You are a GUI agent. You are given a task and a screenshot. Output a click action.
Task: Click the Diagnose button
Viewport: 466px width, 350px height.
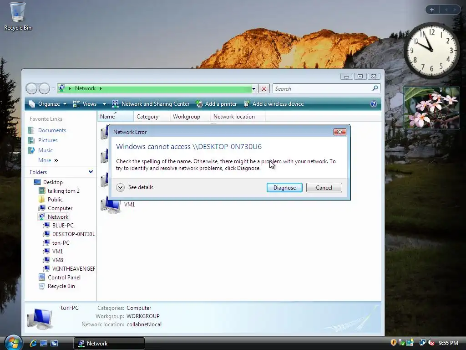click(284, 187)
